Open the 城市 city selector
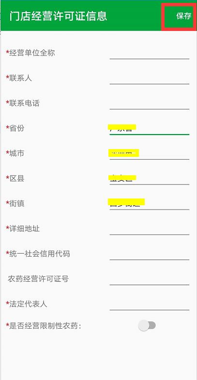This screenshot has height=380, width=197. tap(149, 153)
